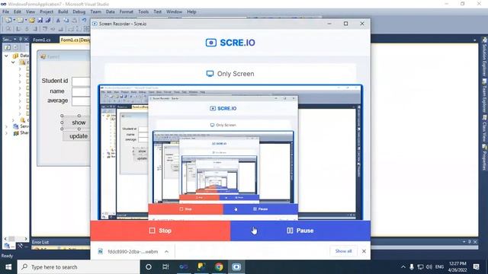Open the Project menu
This screenshot has height=274, width=488.
[47, 12]
